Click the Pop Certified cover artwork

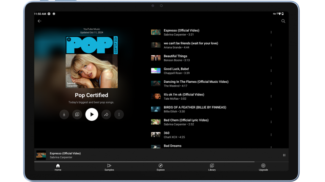point(91,62)
